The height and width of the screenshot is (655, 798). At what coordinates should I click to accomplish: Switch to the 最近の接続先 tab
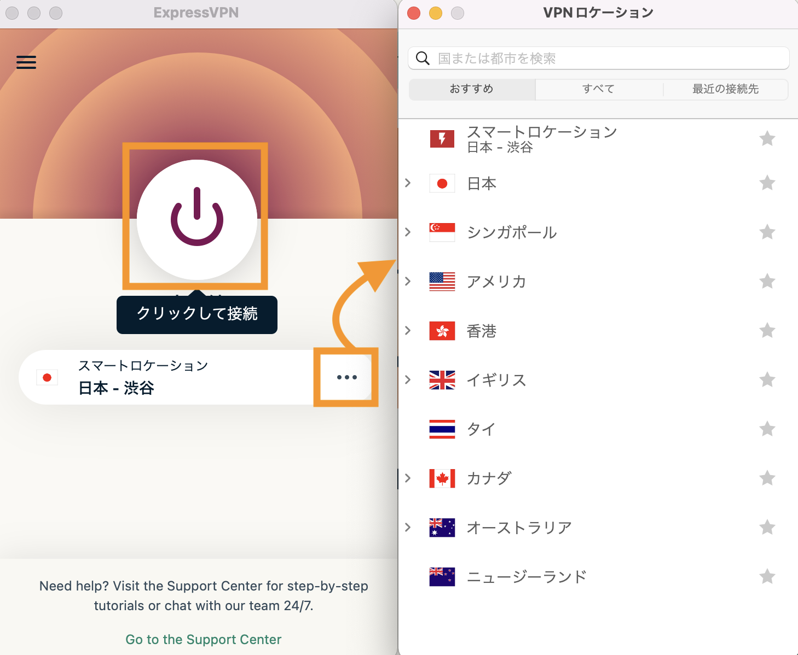coord(726,89)
